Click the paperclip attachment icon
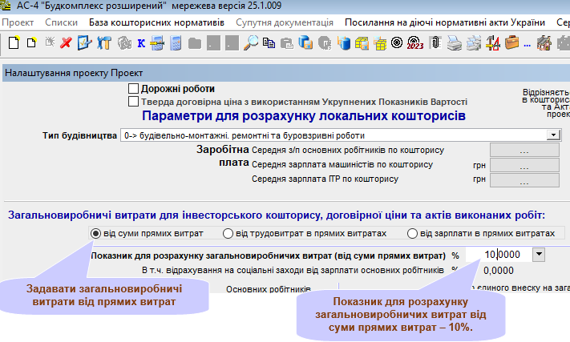The width and height of the screenshot is (570, 342). tap(435, 43)
